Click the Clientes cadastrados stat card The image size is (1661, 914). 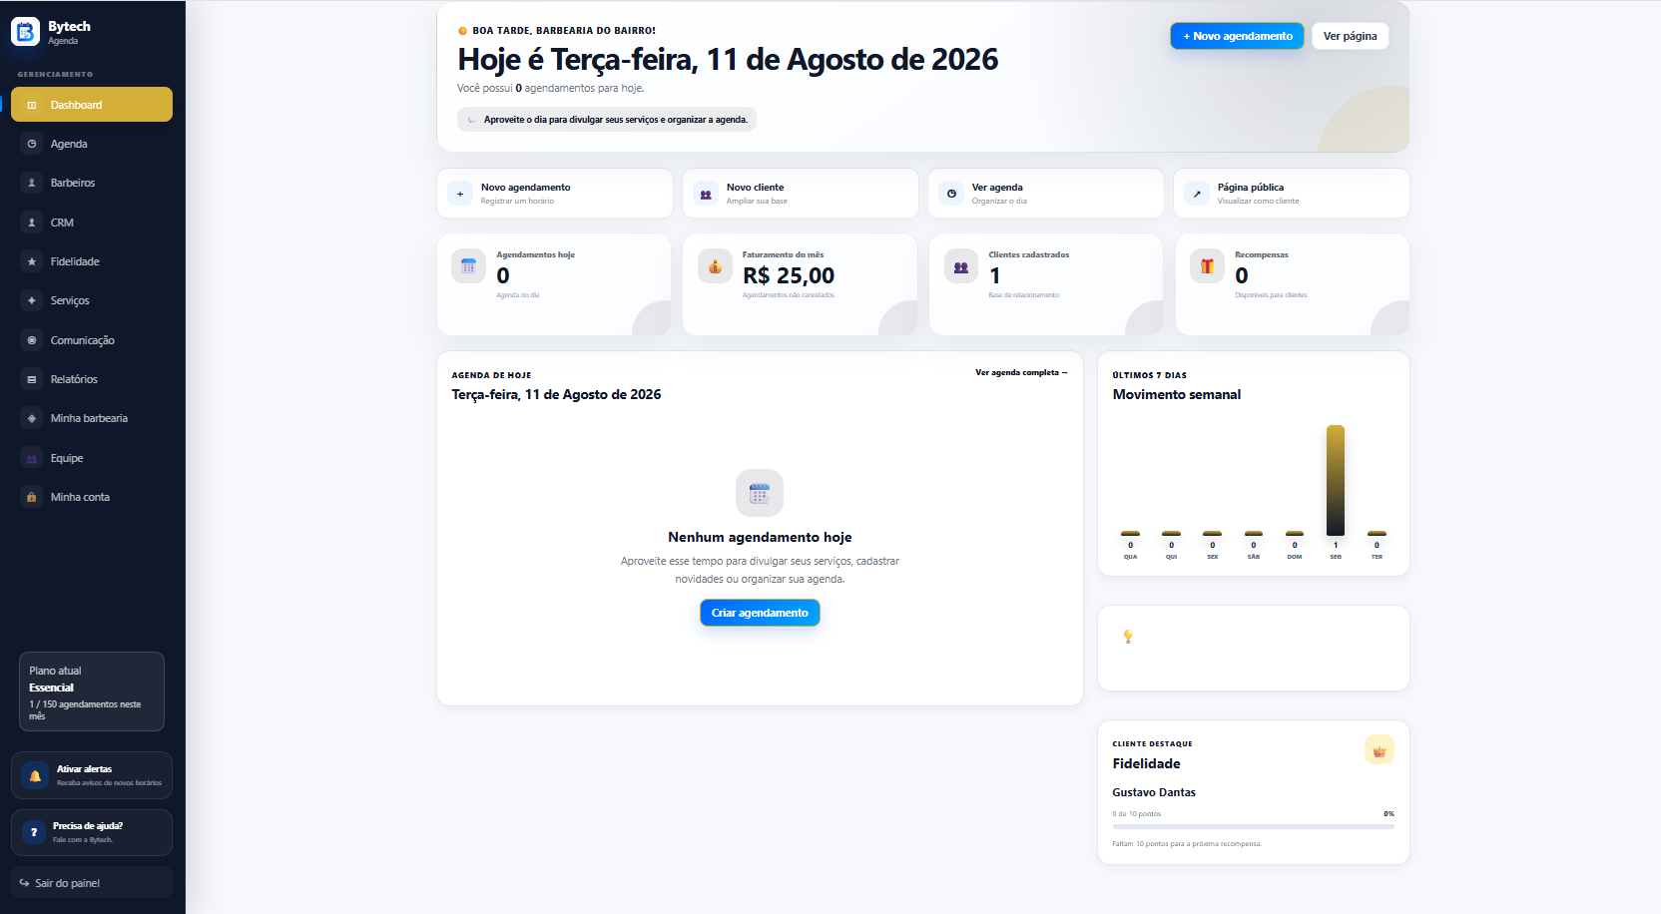1046,284
